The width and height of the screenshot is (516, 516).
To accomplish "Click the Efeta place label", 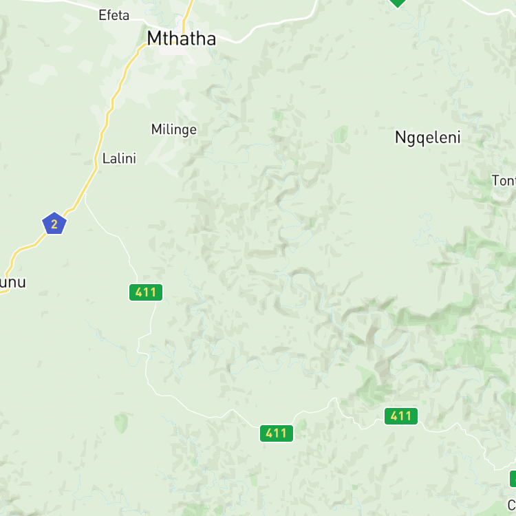I will [114, 15].
